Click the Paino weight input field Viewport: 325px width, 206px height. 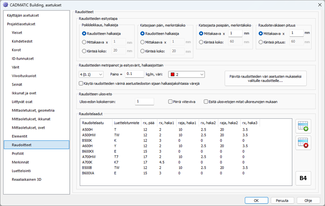[134, 74]
